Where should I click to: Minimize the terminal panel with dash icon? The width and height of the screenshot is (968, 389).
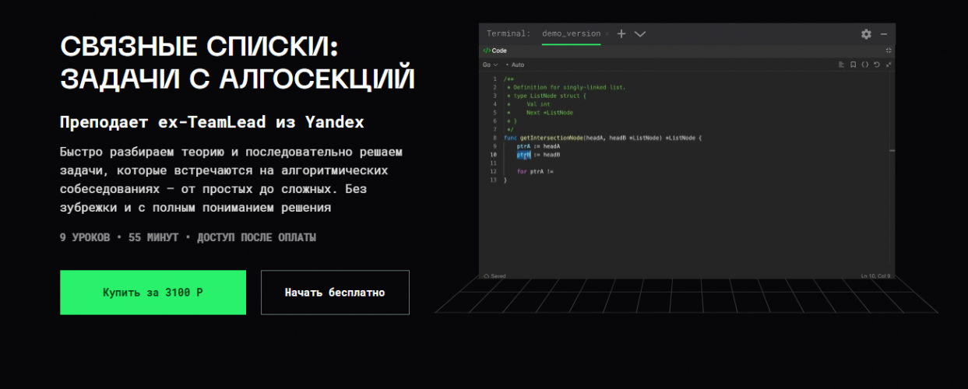pos(884,34)
